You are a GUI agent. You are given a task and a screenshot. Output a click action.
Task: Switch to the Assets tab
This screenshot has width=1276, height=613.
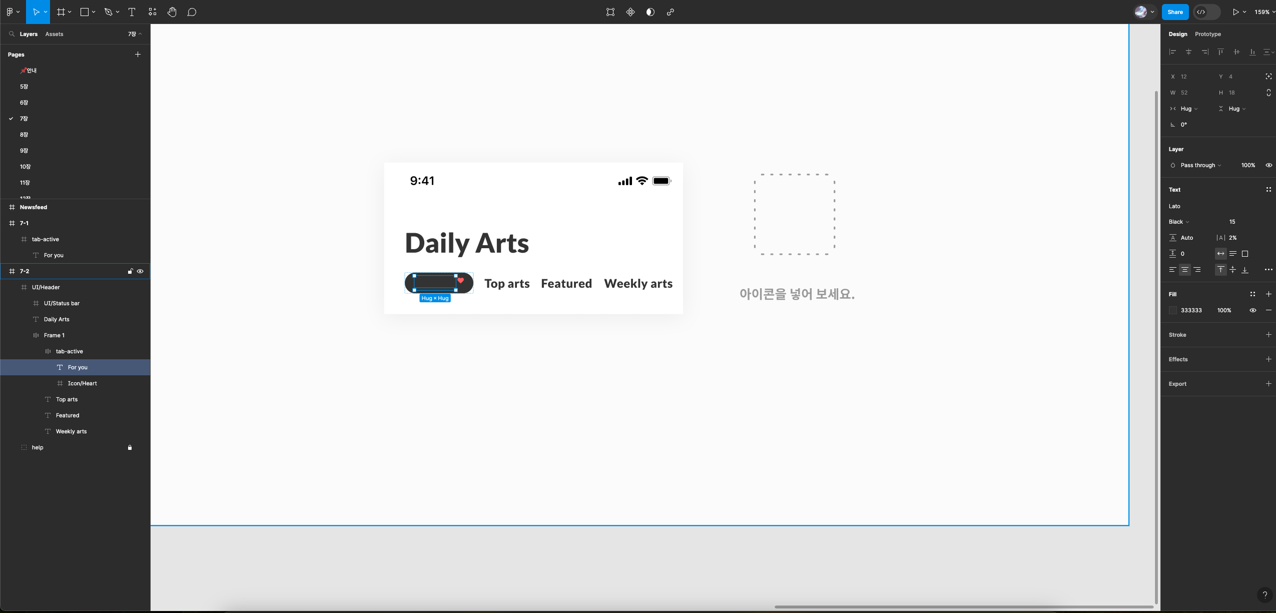[54, 34]
